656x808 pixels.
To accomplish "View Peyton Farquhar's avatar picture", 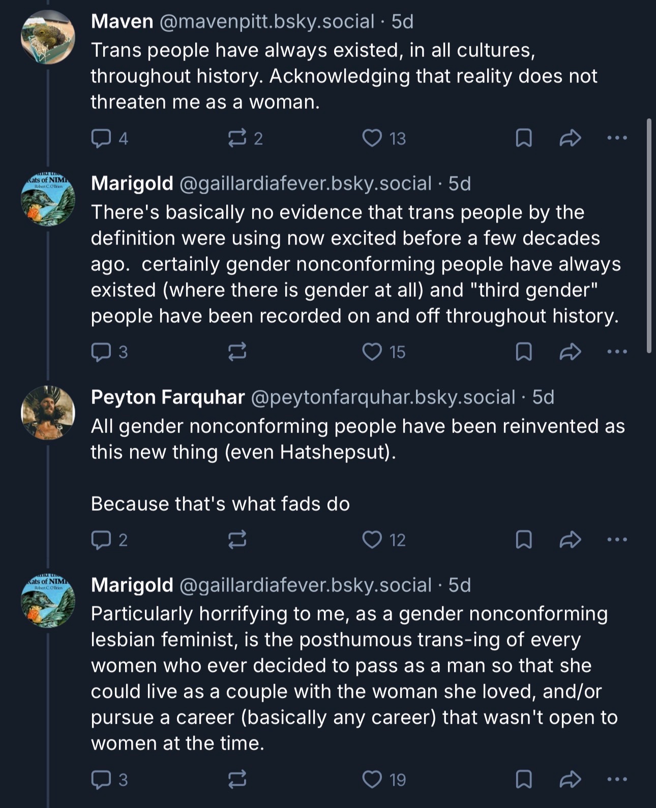I will [x=48, y=413].
